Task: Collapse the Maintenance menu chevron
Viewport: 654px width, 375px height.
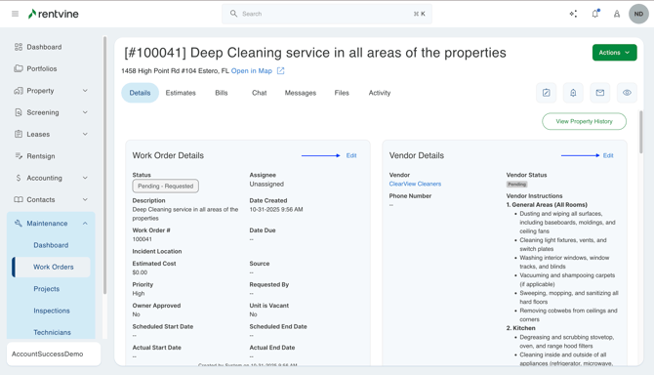Action: [85, 224]
